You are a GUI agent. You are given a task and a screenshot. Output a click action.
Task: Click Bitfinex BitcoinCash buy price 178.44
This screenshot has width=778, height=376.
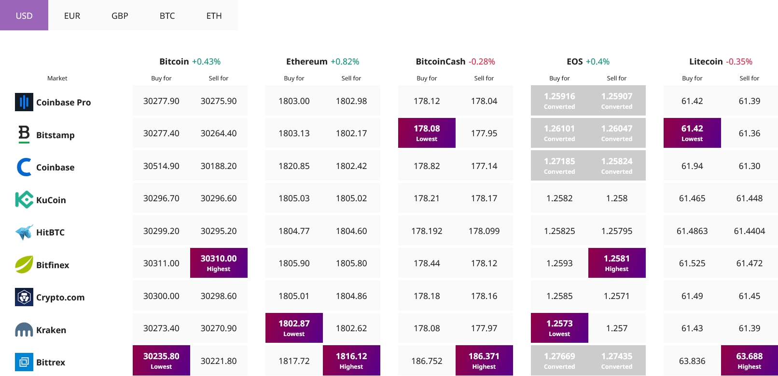click(x=427, y=263)
